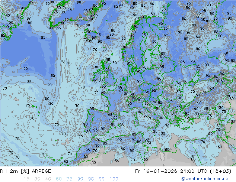
Task: Click the legend value 90 below the map
Action: [80, 179]
